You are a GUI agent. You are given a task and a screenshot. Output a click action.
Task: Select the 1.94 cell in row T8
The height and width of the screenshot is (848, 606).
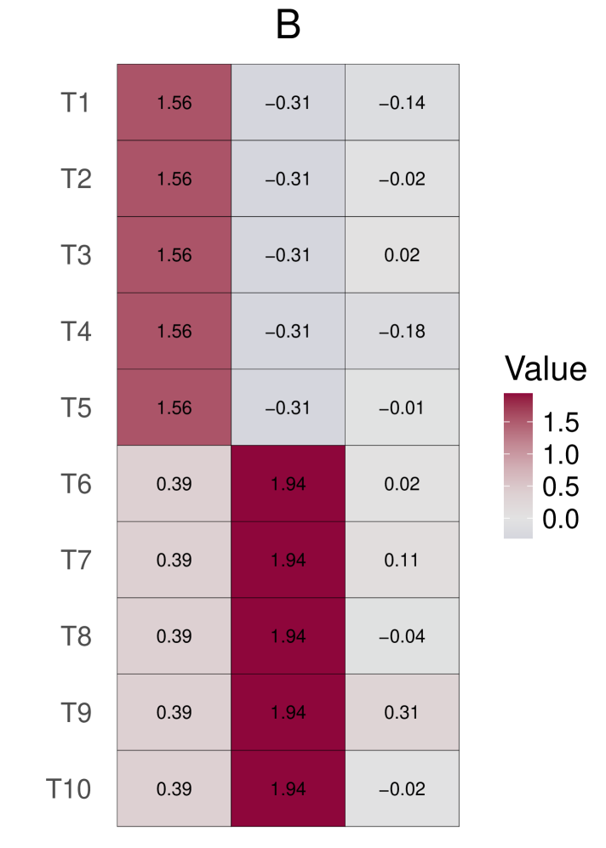[x=288, y=636]
